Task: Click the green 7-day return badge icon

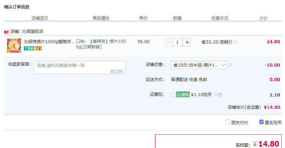Action: pyautogui.click(x=26, y=48)
